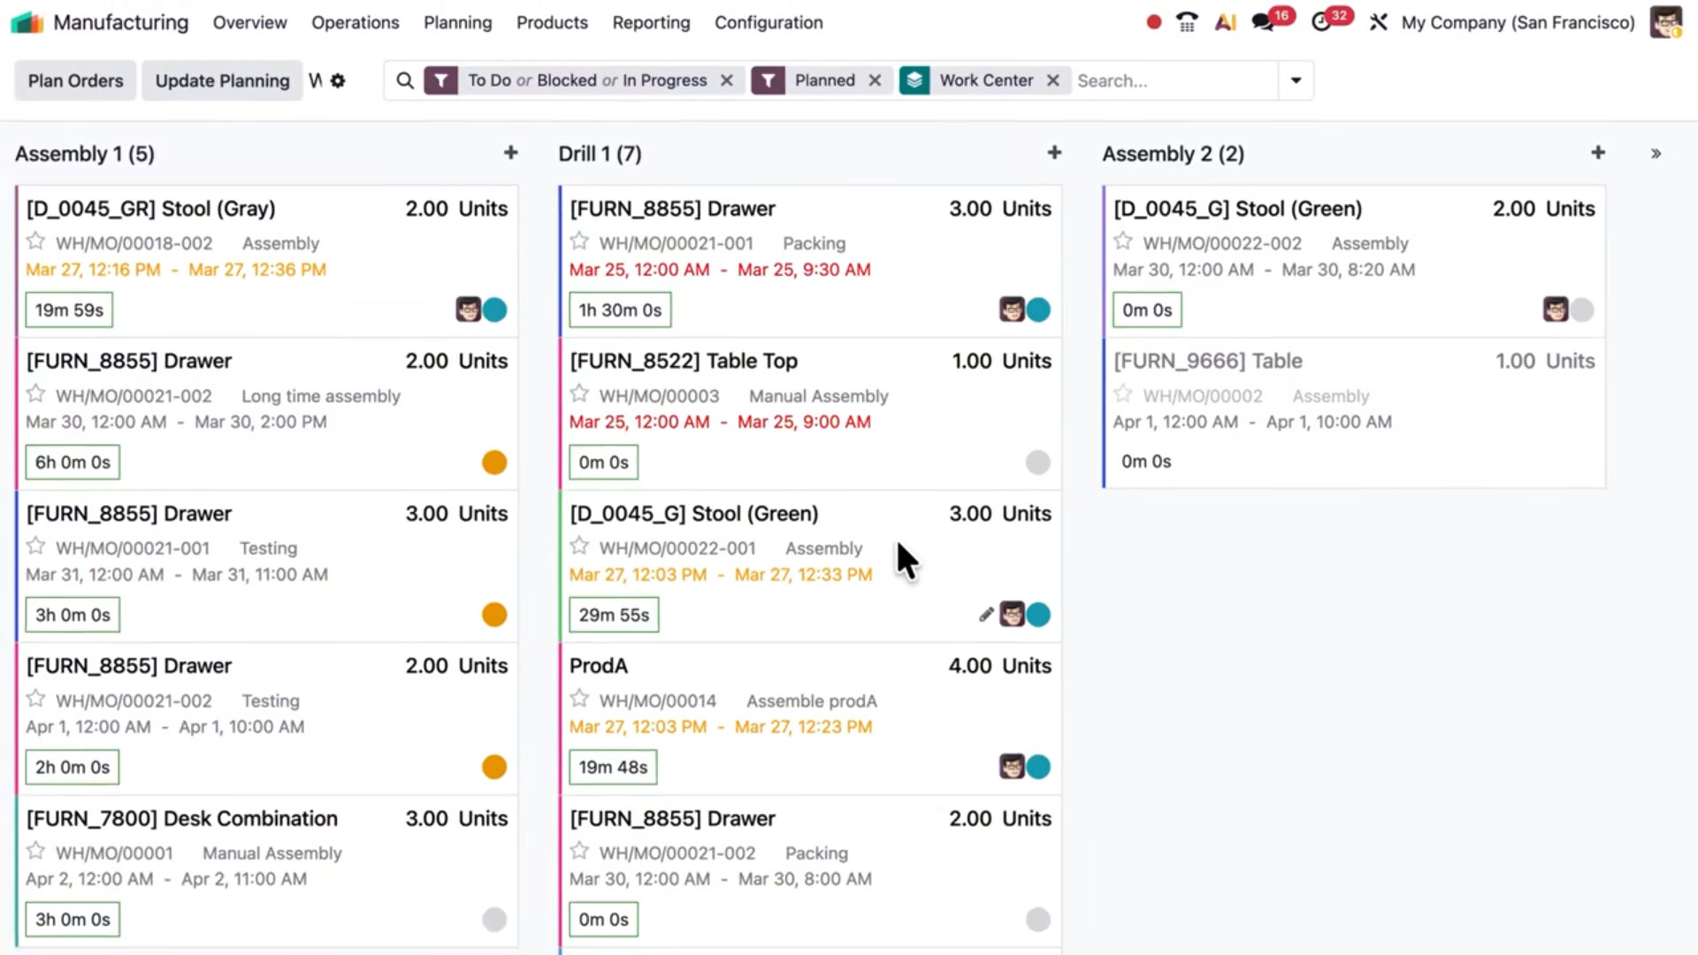Click the star on WH/MO/00018-002 Stool Gray
This screenshot has width=1698, height=955.
(x=35, y=241)
